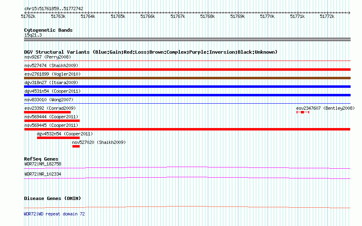The height and width of the screenshot is (226, 362).
Task: Click the red dgv4532n54 loss bar
Action: pyautogui.click(x=58, y=138)
